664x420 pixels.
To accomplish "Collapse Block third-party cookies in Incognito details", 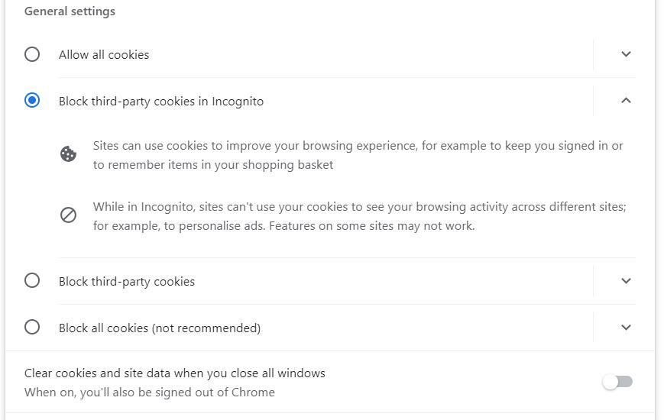I will point(626,101).
